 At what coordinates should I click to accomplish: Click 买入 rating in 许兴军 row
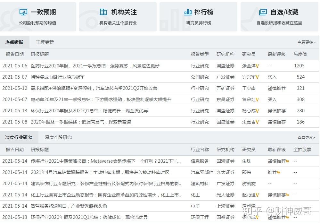click(272, 77)
